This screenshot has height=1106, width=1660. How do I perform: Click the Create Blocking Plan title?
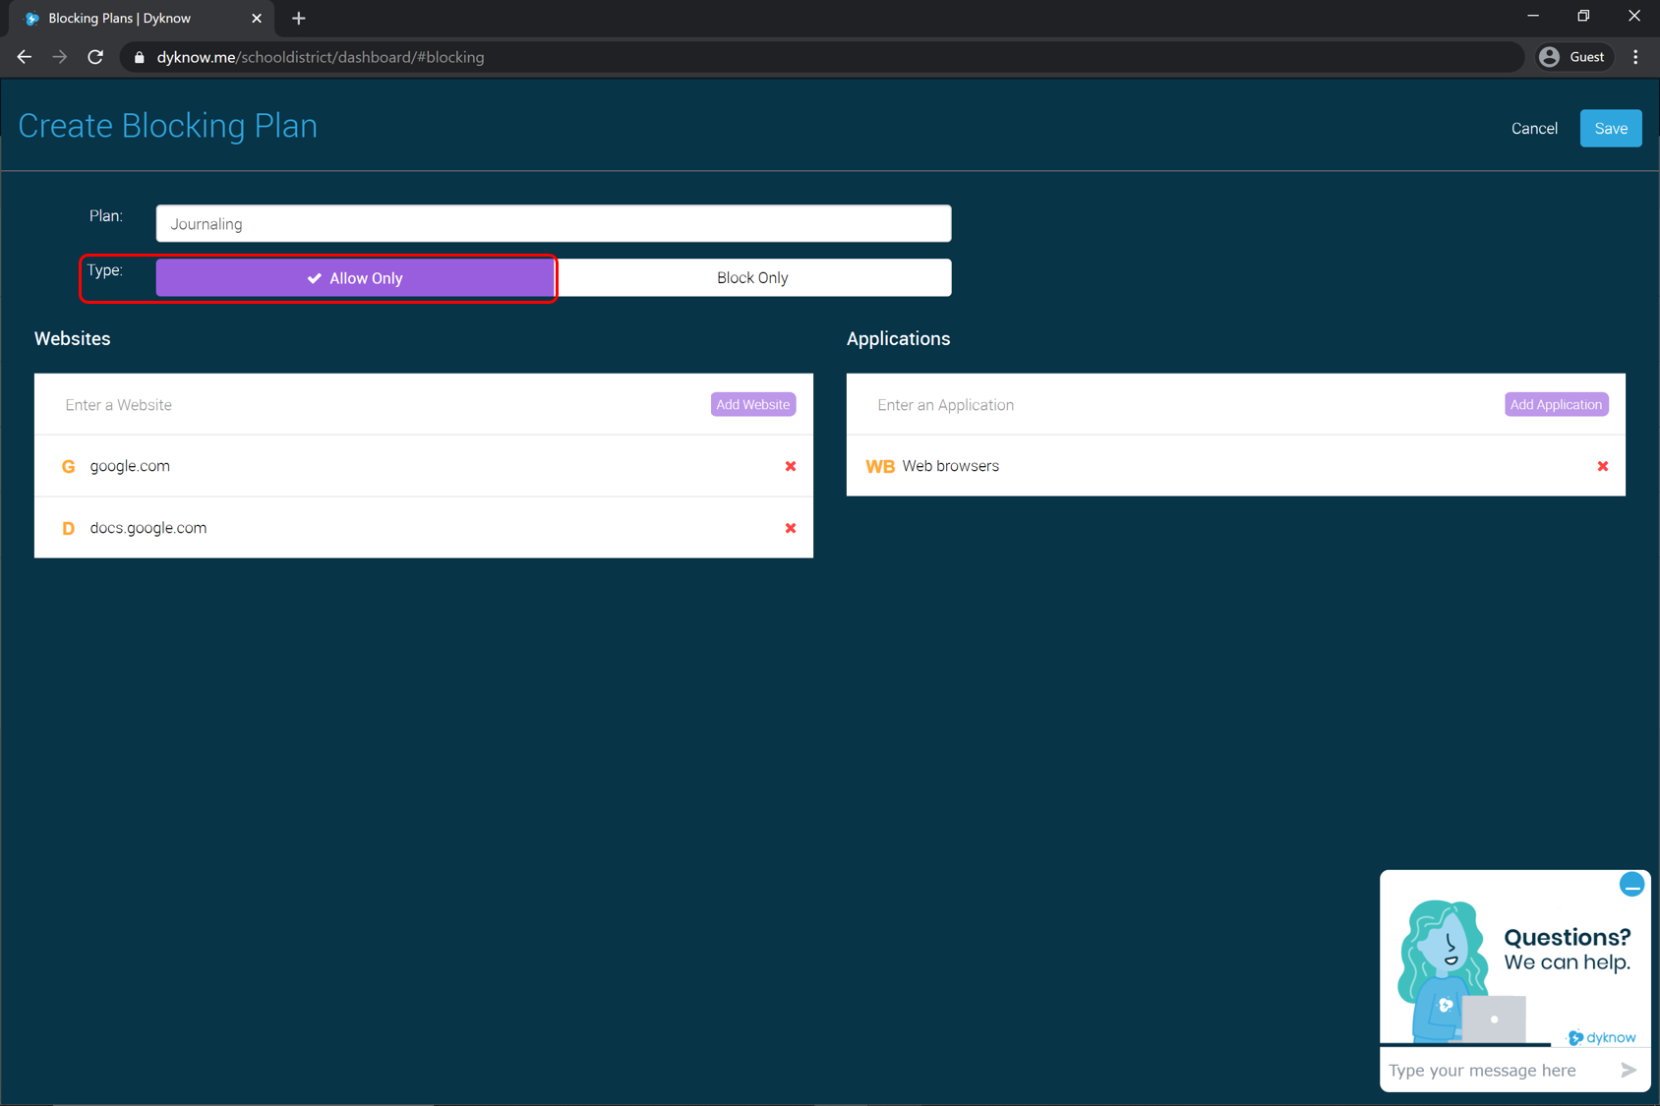click(168, 126)
